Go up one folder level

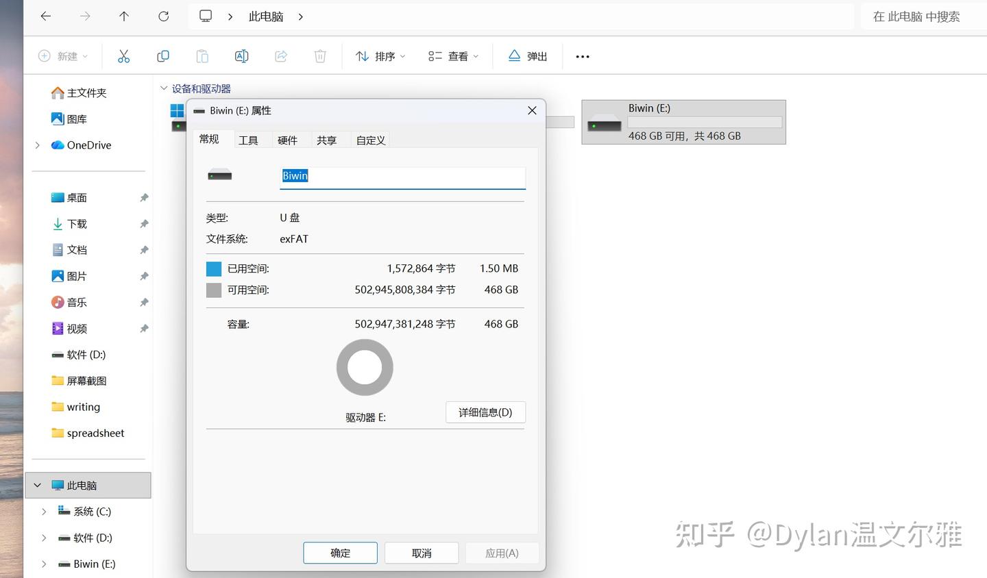click(124, 16)
